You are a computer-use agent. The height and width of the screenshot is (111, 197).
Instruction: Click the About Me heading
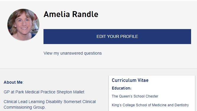point(13,82)
